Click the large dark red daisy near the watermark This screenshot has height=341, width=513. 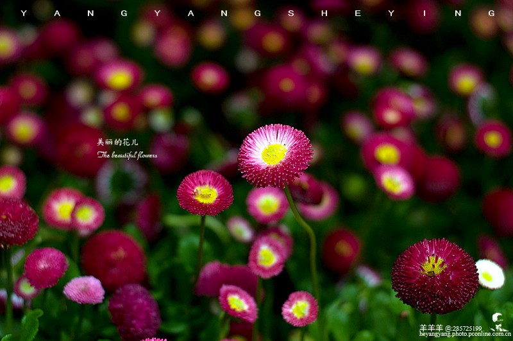[435, 276]
